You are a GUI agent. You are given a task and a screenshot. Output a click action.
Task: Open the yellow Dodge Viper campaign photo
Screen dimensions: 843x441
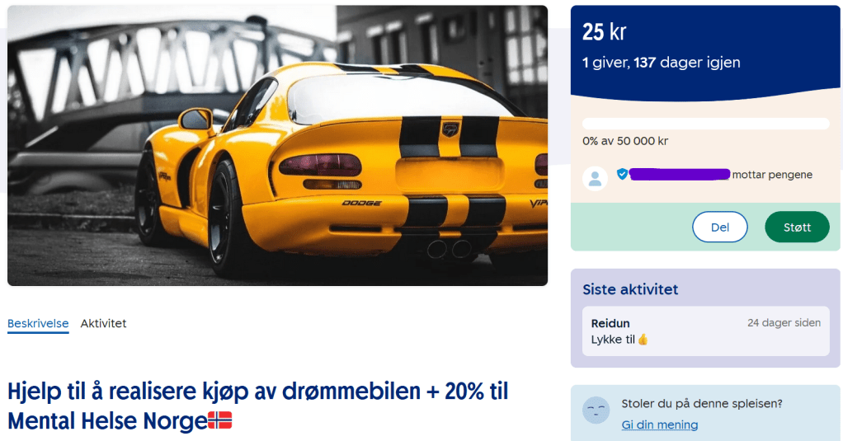pyautogui.click(x=277, y=146)
